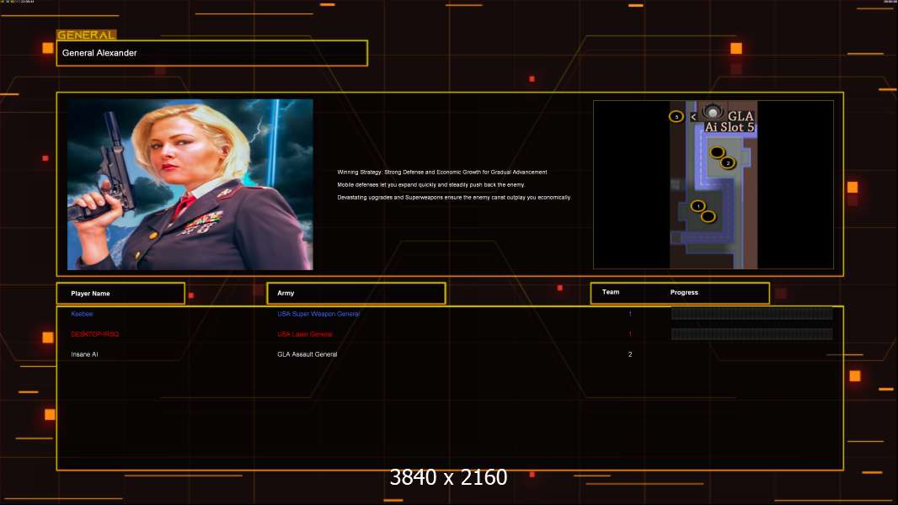Click the Progress column header
The width and height of the screenshot is (898, 505).
click(x=684, y=292)
